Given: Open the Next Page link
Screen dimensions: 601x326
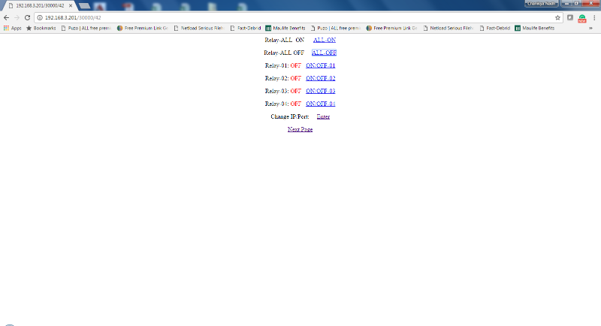Looking at the screenshot, I should 300,129.
